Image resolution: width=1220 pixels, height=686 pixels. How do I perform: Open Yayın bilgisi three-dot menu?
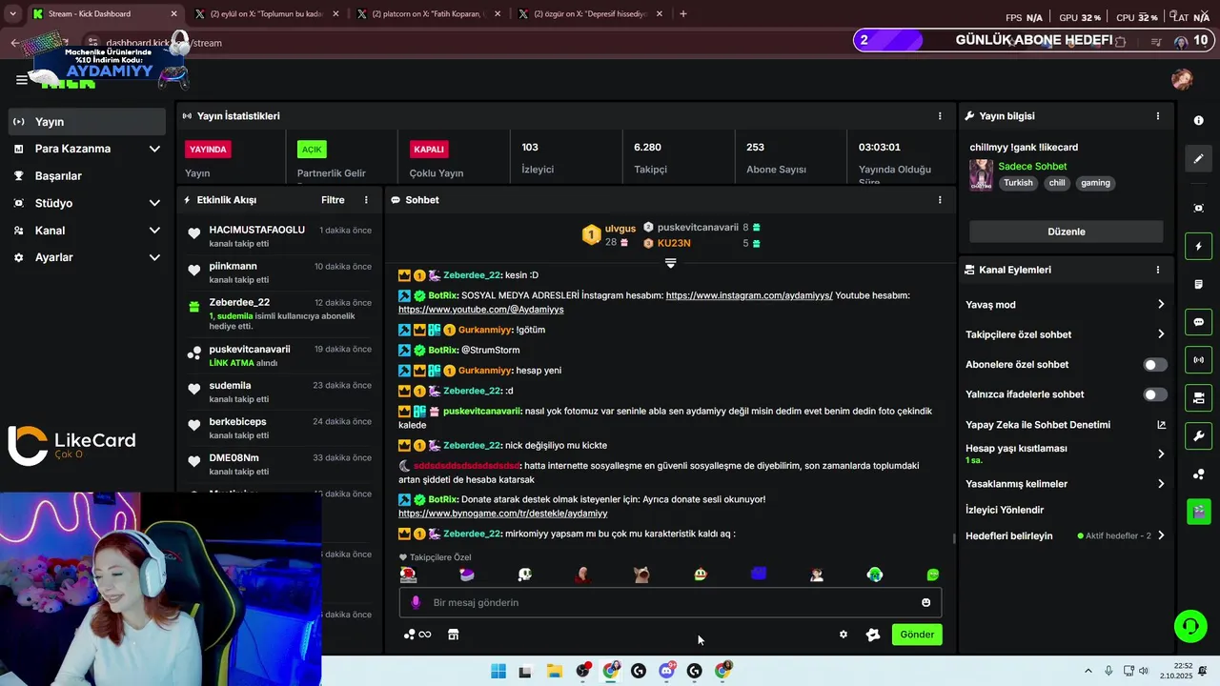1158,116
